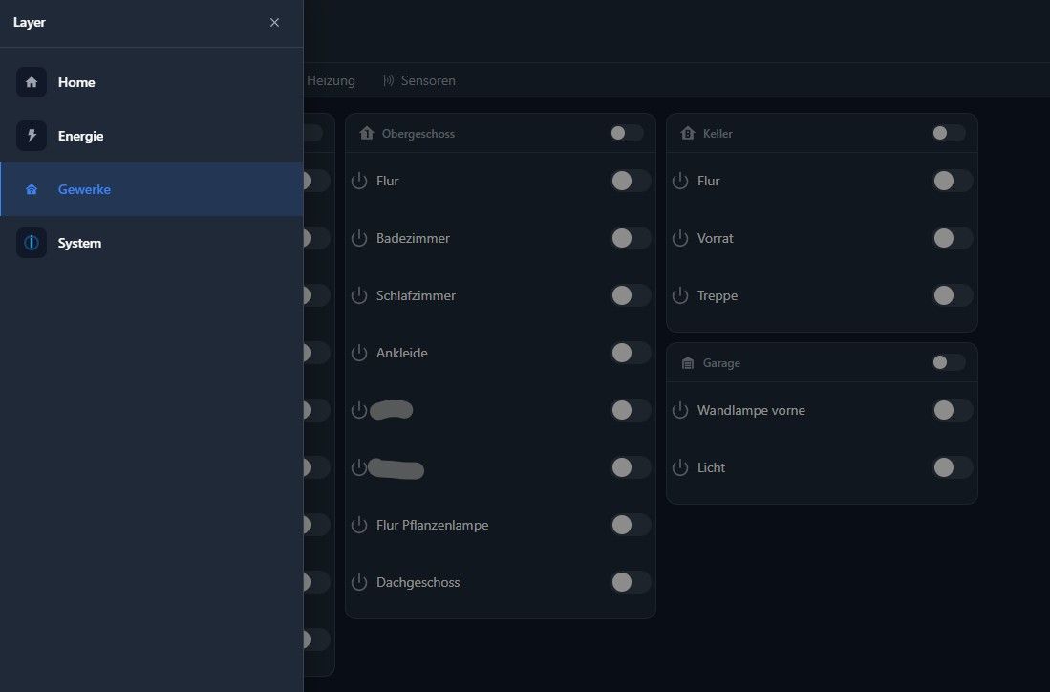Open the Home layer icon
1050x692 pixels.
32,82
